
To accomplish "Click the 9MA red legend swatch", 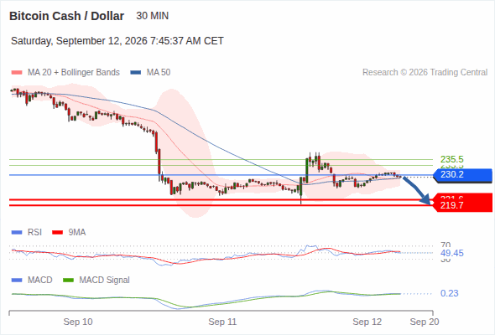I will point(57,233).
